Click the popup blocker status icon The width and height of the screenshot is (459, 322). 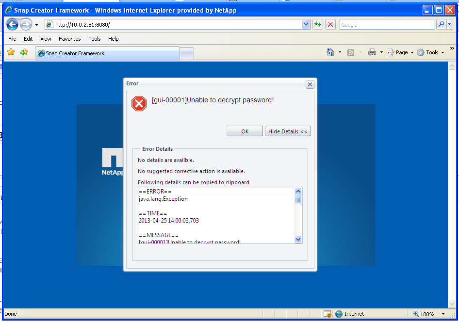328,314
